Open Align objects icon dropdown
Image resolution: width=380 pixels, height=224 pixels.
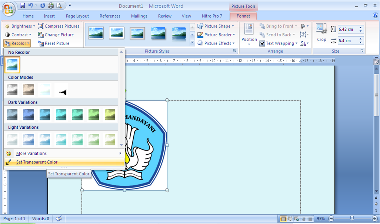[304, 26]
